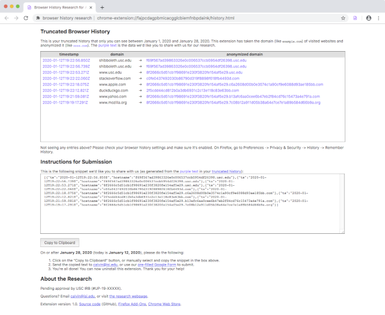The image size is (385, 315).
Task: Click the browser back arrow
Action: (7, 18)
